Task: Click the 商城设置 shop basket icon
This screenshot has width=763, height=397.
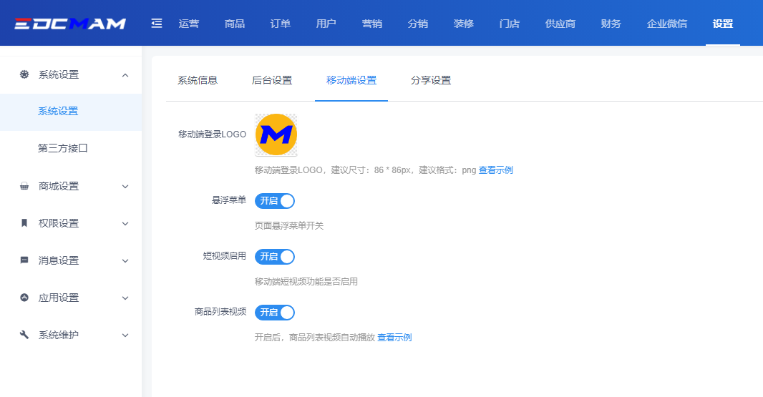Action: 24,186
